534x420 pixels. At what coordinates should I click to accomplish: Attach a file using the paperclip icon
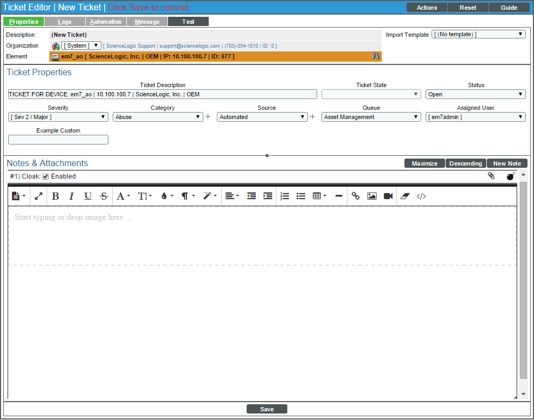(x=491, y=175)
